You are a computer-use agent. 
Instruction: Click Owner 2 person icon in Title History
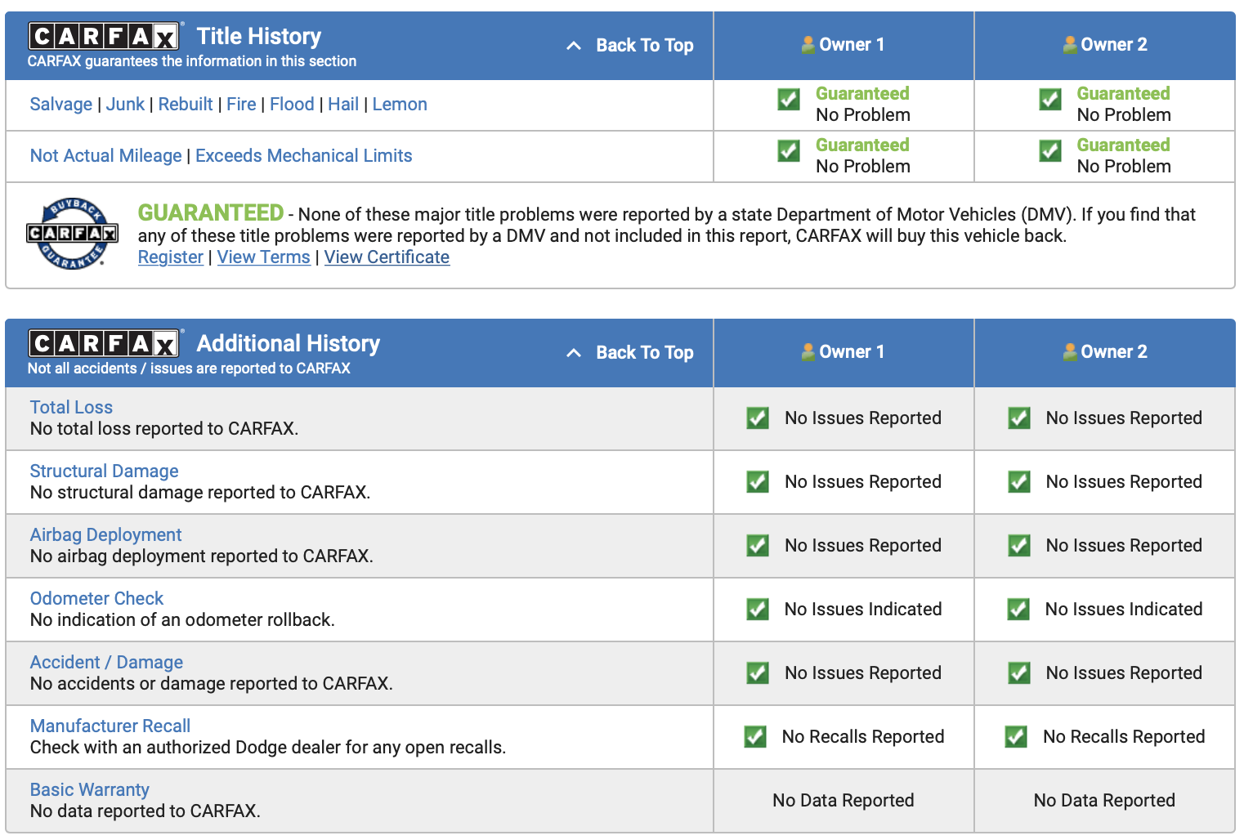point(1070,45)
